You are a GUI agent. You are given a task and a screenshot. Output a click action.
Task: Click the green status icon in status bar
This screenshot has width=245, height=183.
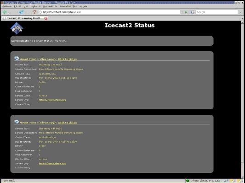188,181
